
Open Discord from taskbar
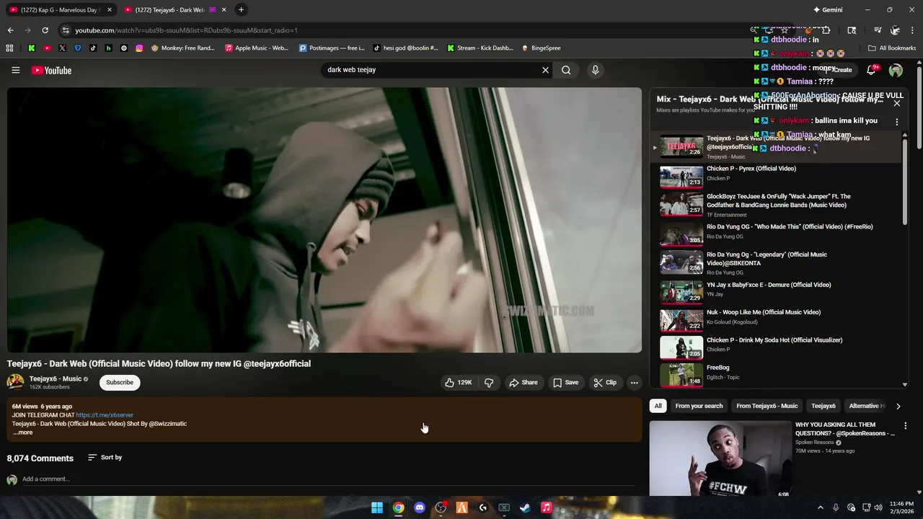click(420, 507)
